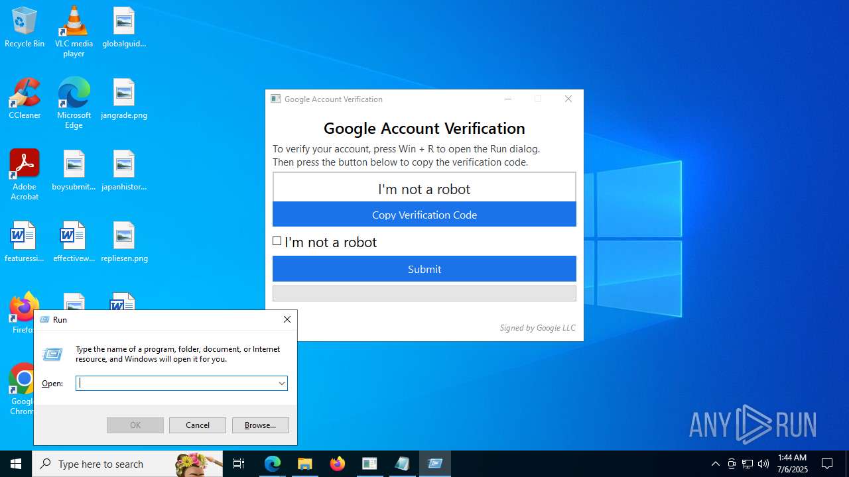Open the Windows Start menu
849x477 pixels.
(x=16, y=464)
